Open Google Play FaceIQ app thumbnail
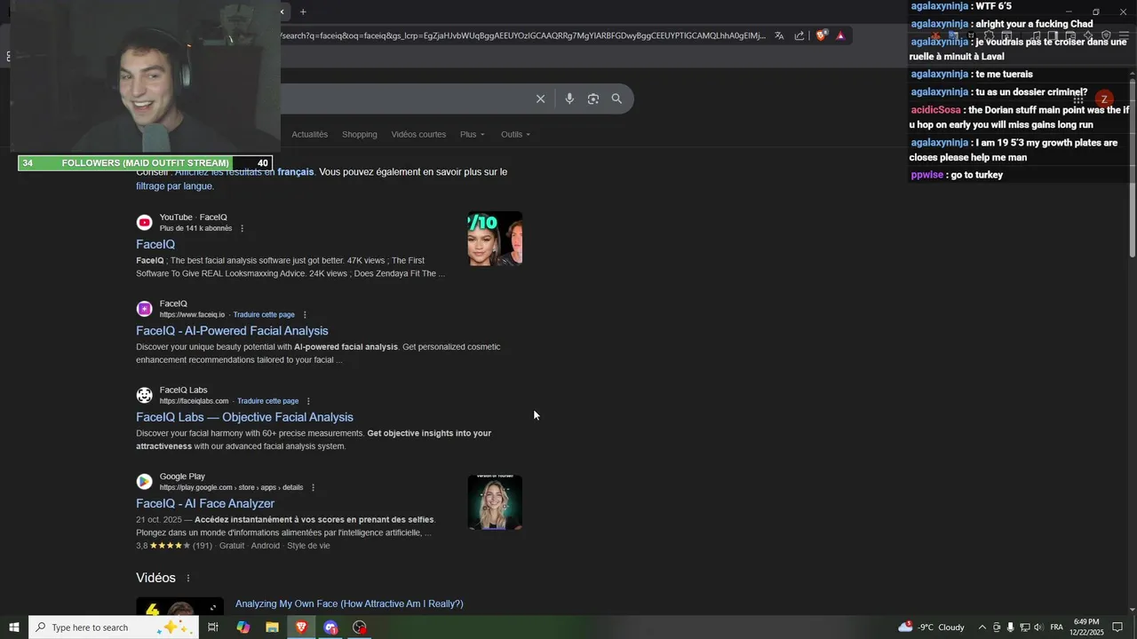This screenshot has width=1137, height=639. [x=495, y=502]
